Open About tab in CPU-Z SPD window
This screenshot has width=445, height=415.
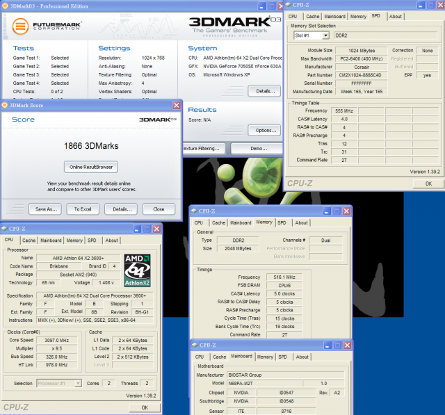(x=396, y=17)
